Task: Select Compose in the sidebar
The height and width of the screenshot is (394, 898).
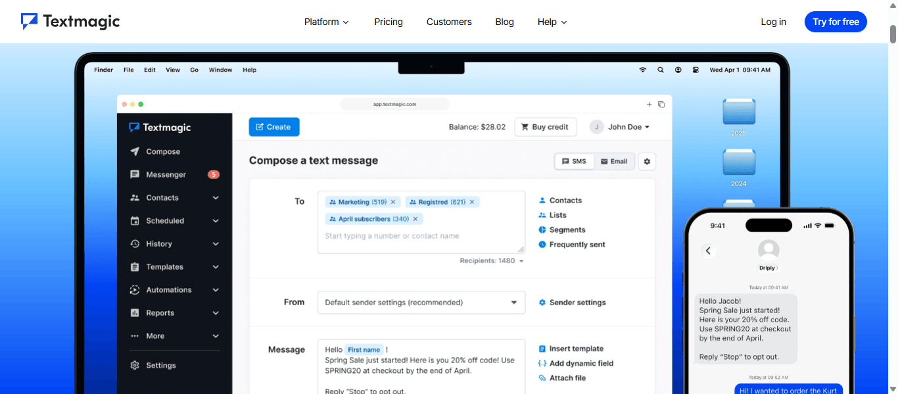Action: coord(163,151)
